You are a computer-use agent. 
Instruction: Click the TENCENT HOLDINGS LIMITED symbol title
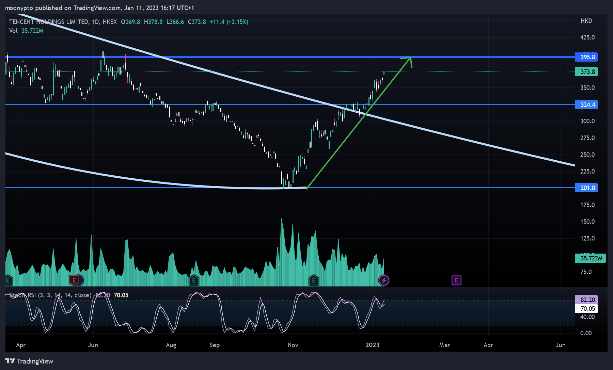pos(49,22)
